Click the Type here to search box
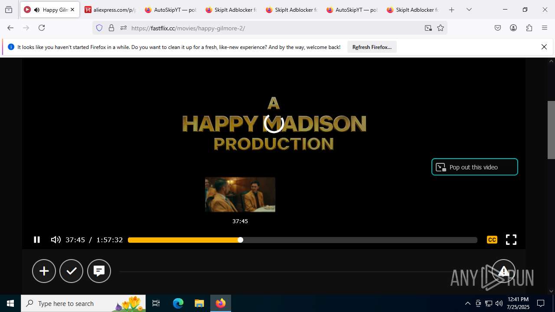 coord(83,303)
